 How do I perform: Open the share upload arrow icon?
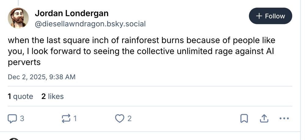point(264,118)
